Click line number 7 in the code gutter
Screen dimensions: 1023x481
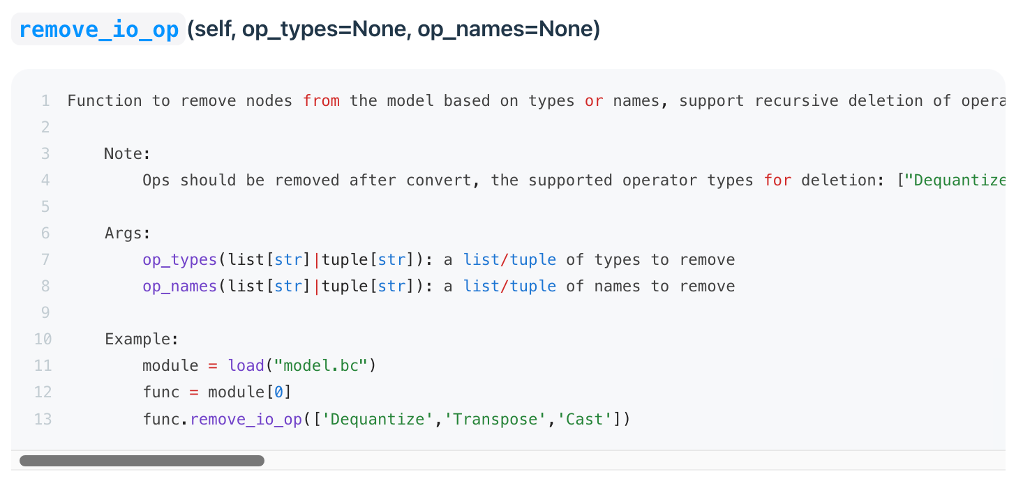click(x=45, y=260)
